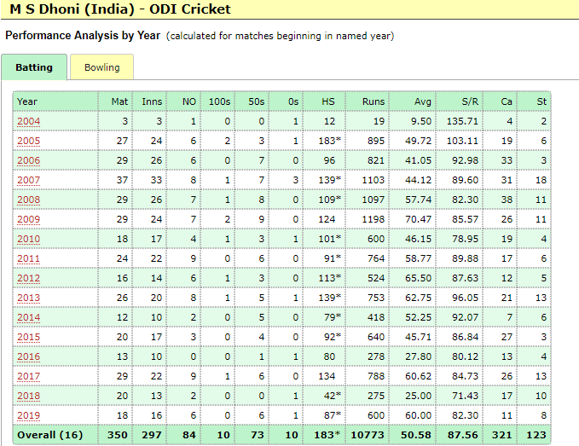Image resolution: width=579 pixels, height=446 pixels.
Task: Open the 2013 year link
Action: (28, 298)
